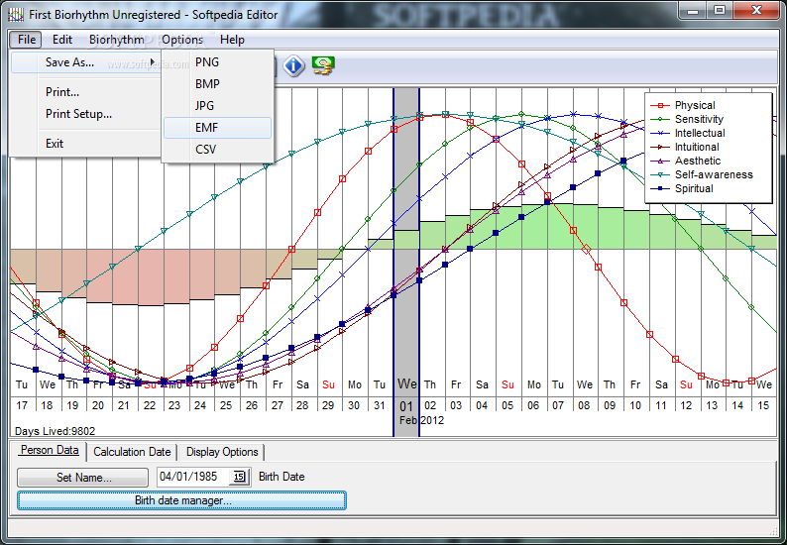The width and height of the screenshot is (787, 545).
Task: Open Print Setup... from the File menu
Action: (78, 114)
